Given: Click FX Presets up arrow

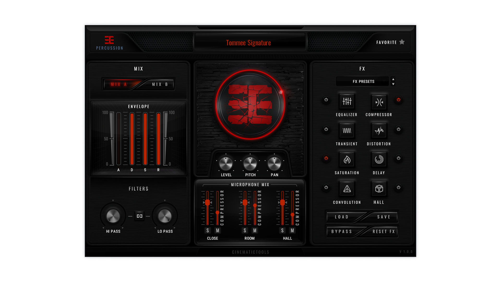Looking at the screenshot, I should (x=393, y=79).
